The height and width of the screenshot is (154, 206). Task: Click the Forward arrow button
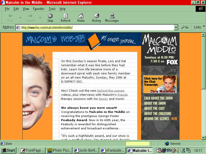(x=30, y=18)
